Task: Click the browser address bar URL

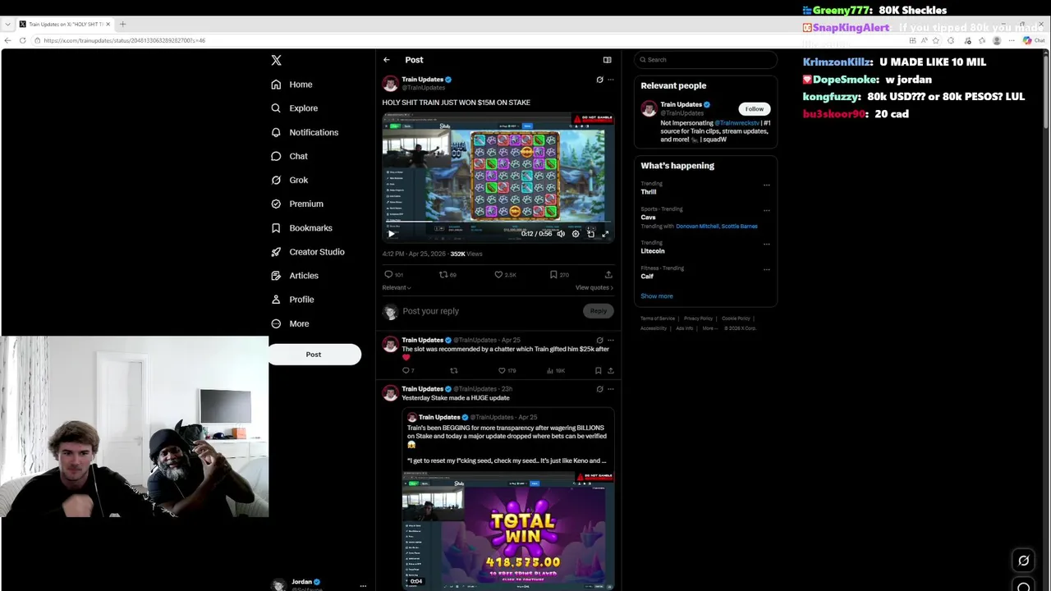Action: click(124, 40)
